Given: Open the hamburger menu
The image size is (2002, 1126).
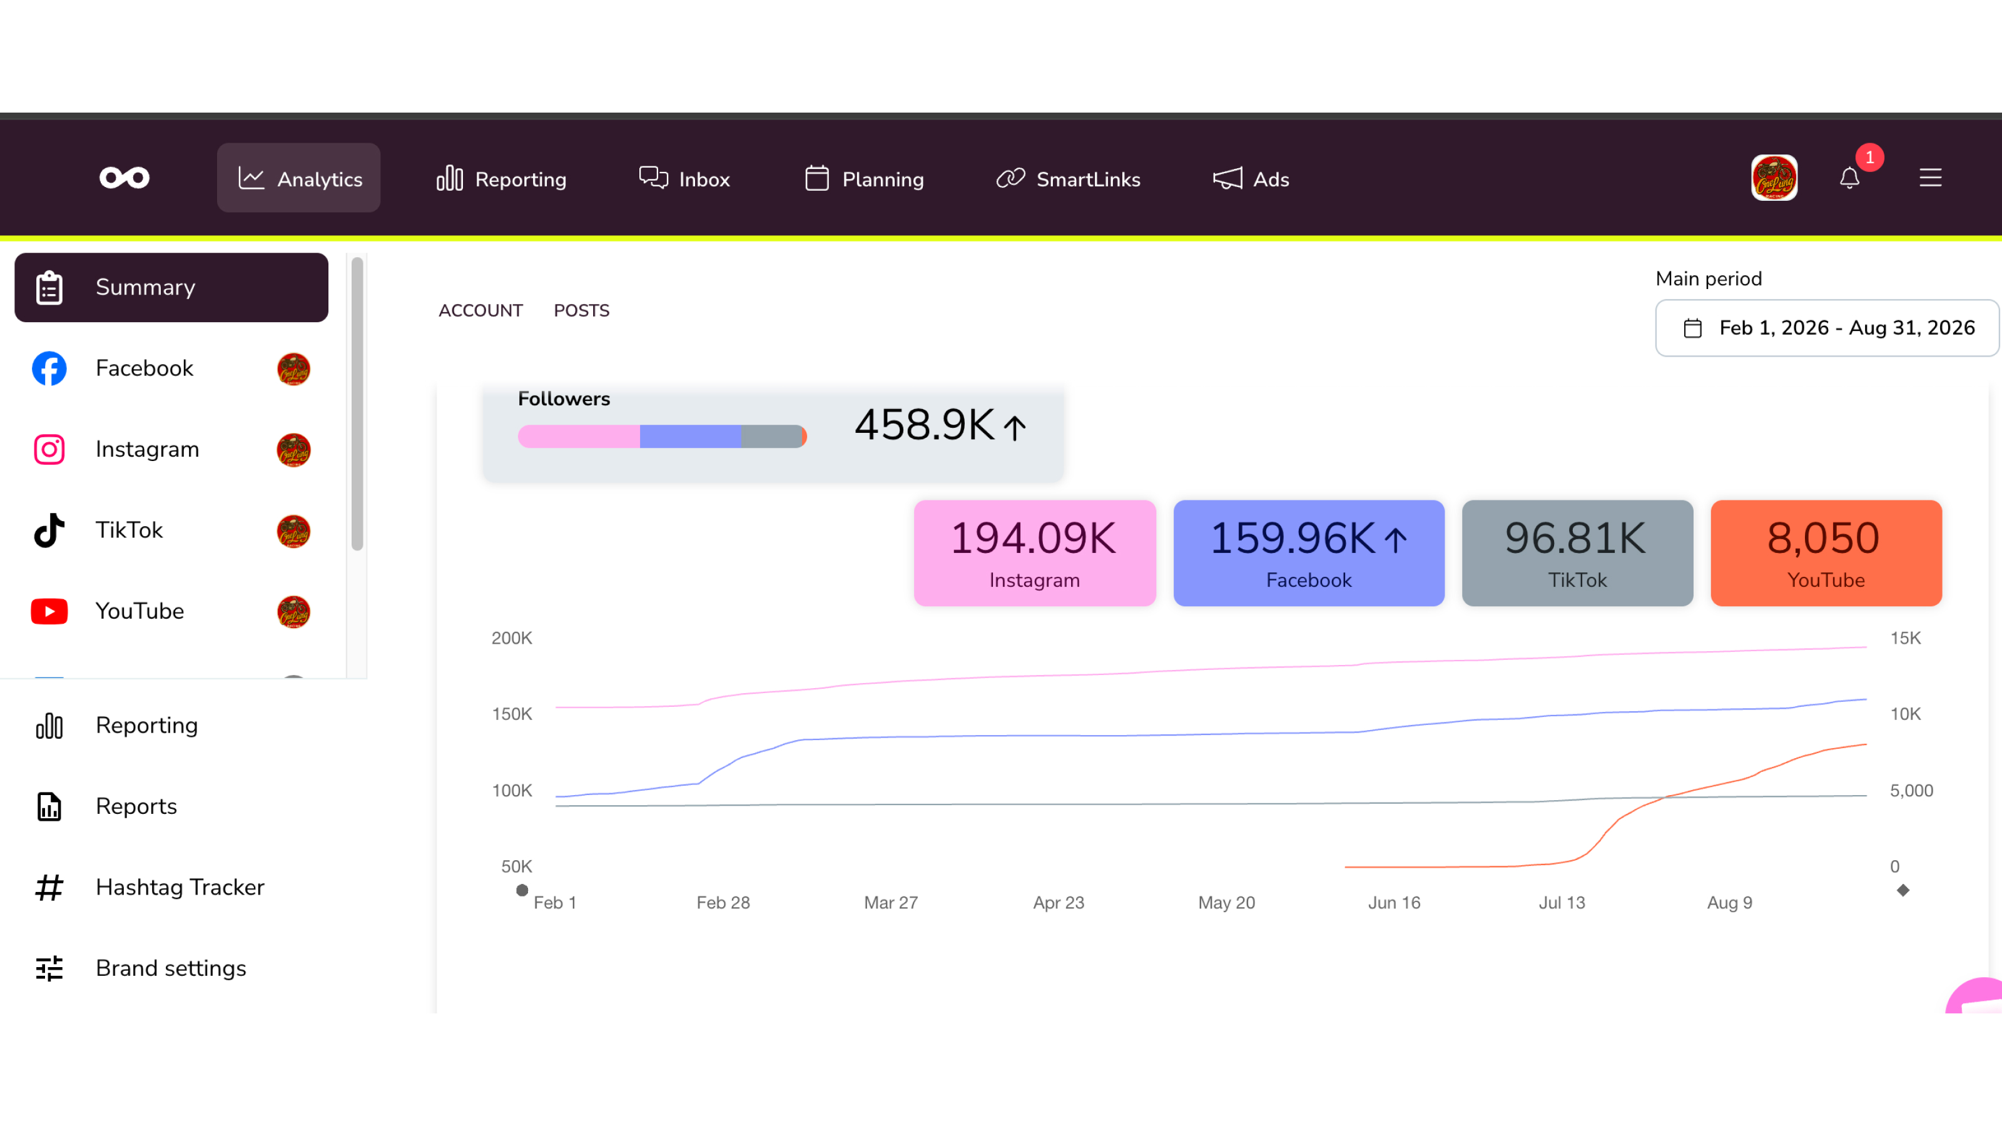Looking at the screenshot, I should [x=1931, y=178].
